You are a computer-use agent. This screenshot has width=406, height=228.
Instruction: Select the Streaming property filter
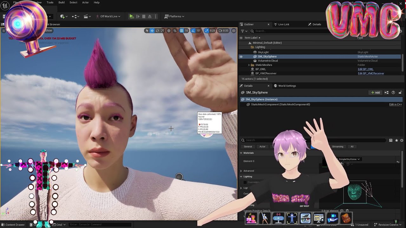tap(337, 147)
